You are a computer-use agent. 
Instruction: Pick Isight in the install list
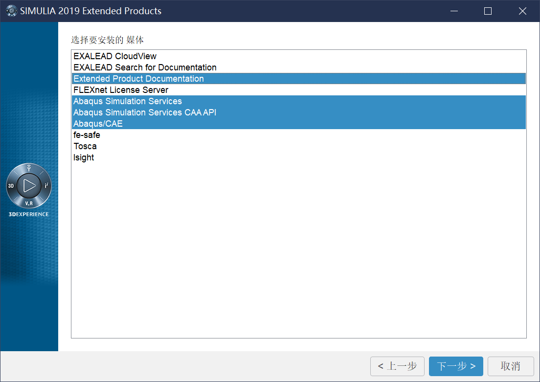84,157
